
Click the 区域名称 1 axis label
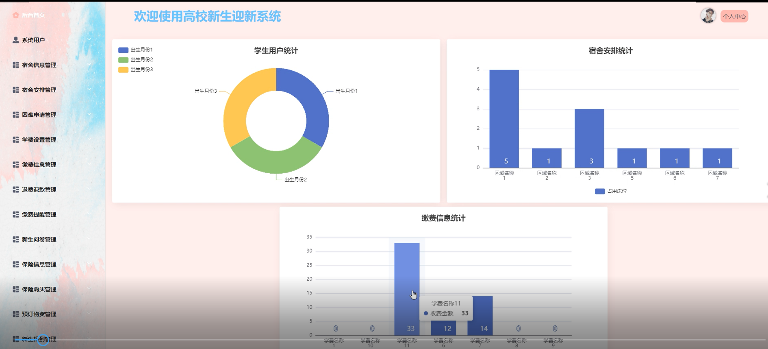coord(504,175)
